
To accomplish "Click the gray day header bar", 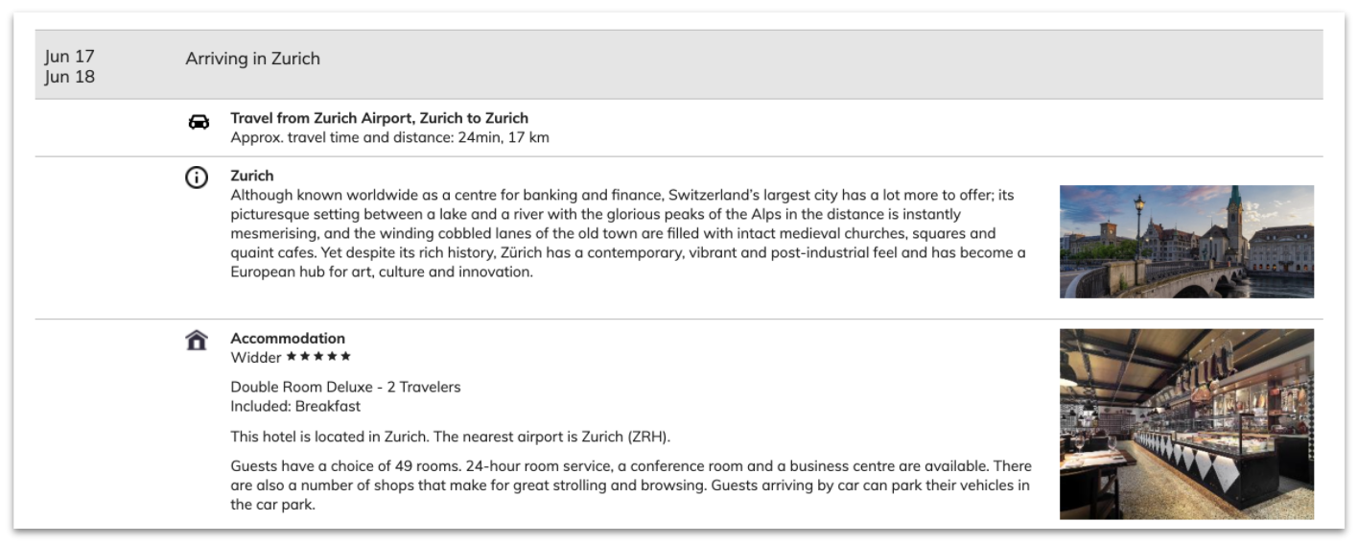I will coord(679,64).
